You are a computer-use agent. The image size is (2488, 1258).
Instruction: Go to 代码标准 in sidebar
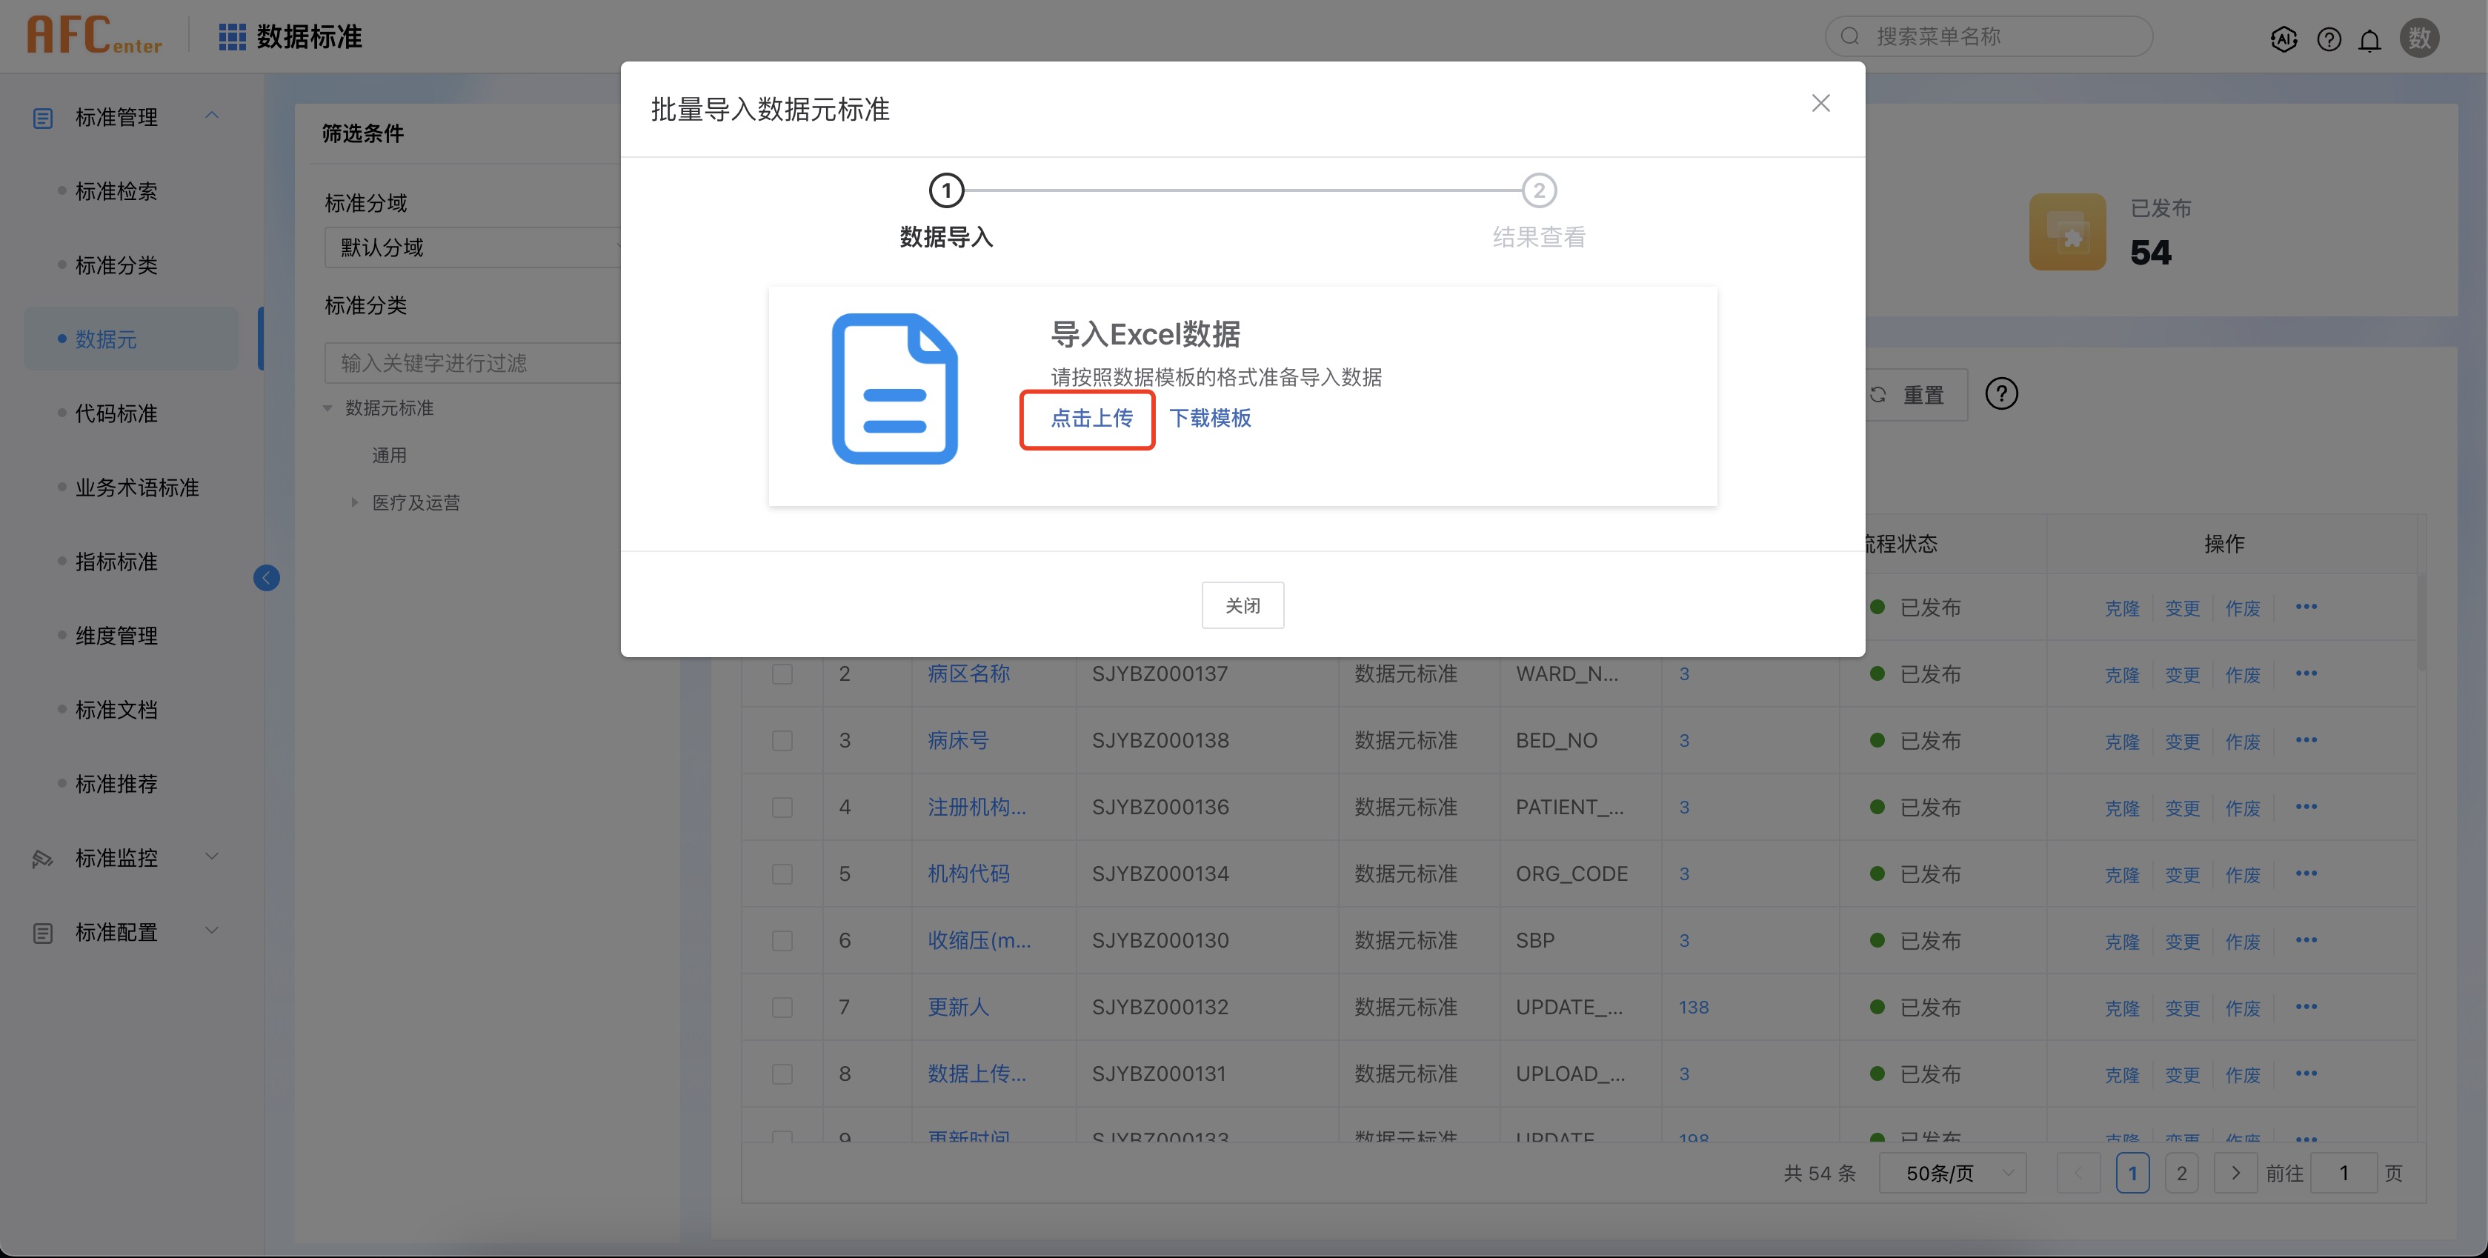tap(116, 413)
